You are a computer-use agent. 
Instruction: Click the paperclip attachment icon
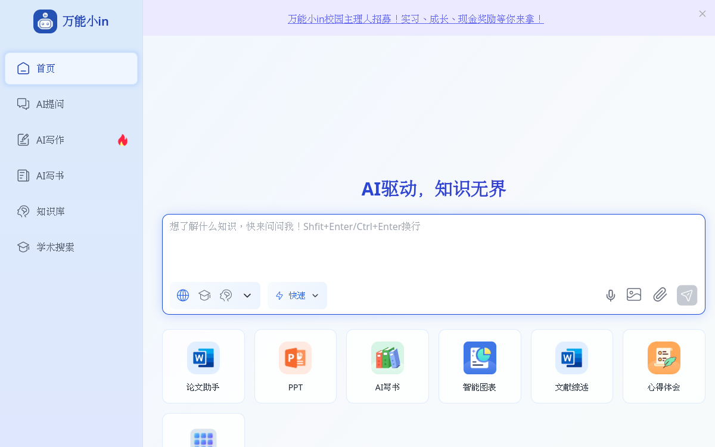coord(660,294)
